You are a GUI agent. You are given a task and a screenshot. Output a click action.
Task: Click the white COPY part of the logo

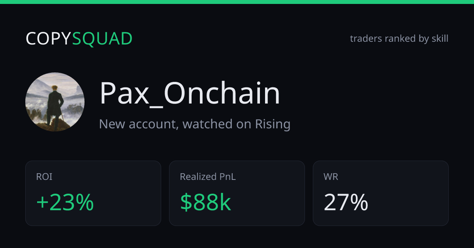coord(49,39)
